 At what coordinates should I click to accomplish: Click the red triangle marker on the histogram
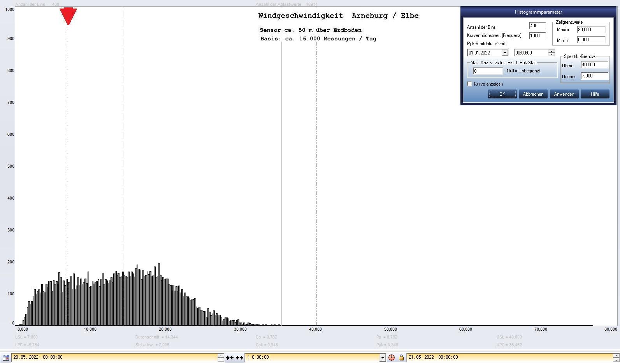pos(68,16)
